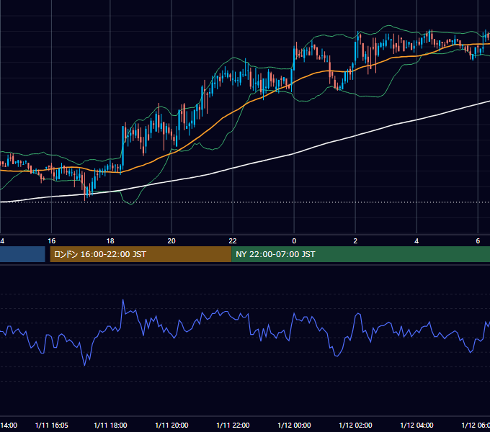
Task: Click the 22 hour axis label
Action: click(233, 241)
